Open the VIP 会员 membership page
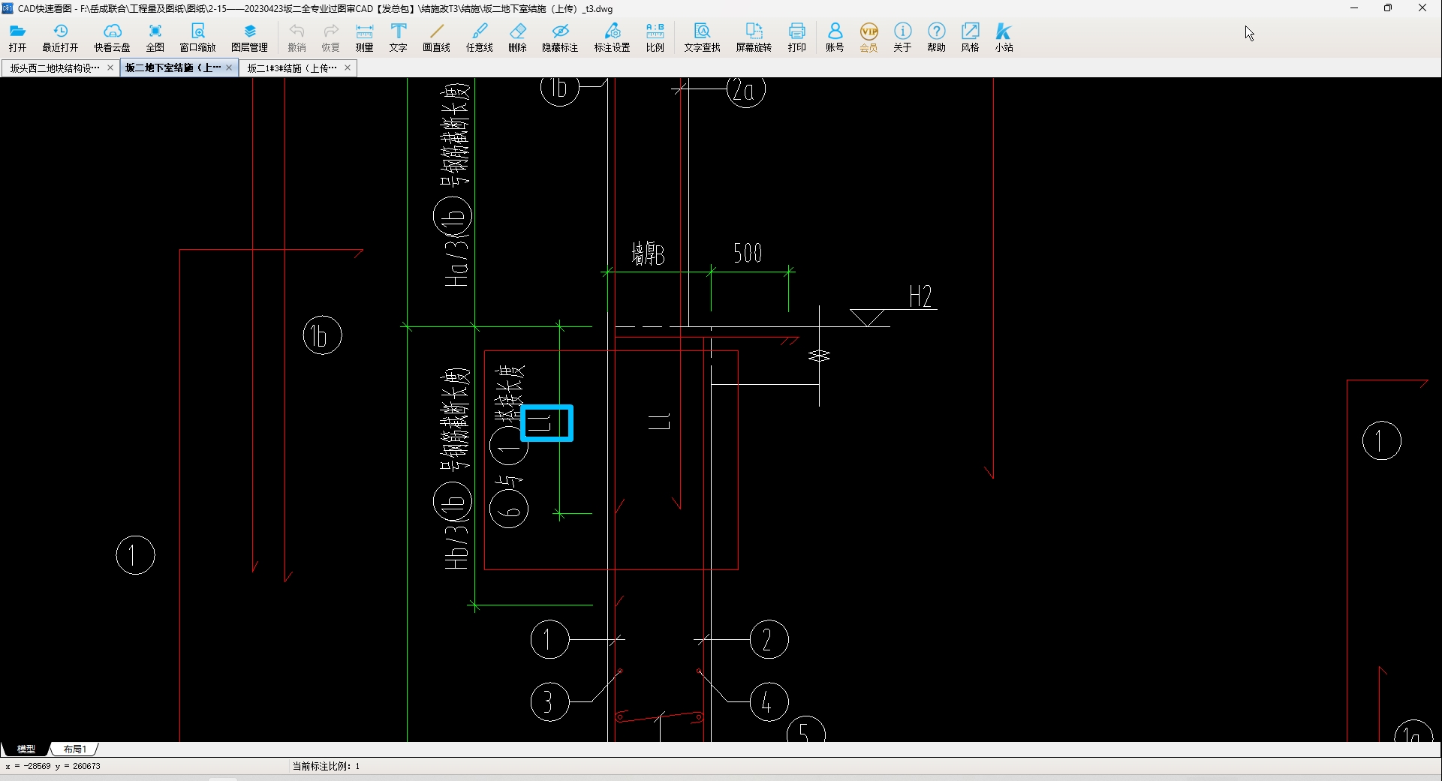Image resolution: width=1442 pixels, height=781 pixels. pyautogui.click(x=869, y=38)
